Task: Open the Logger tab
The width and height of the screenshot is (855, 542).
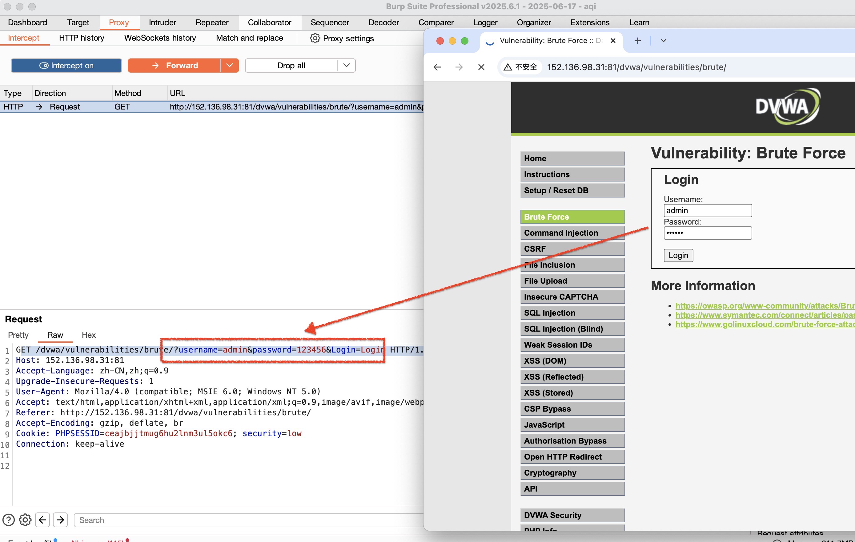Action: pyautogui.click(x=485, y=23)
